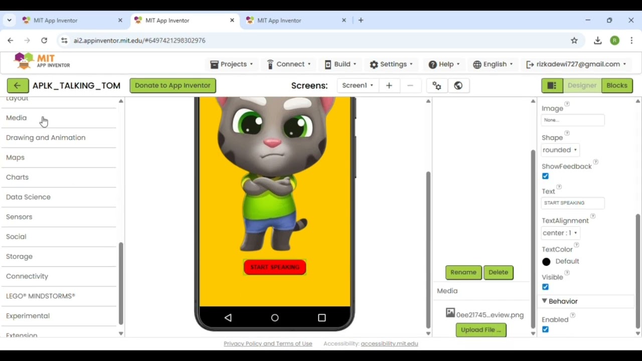Click the Rename button
The height and width of the screenshot is (361, 642).
coord(463,272)
